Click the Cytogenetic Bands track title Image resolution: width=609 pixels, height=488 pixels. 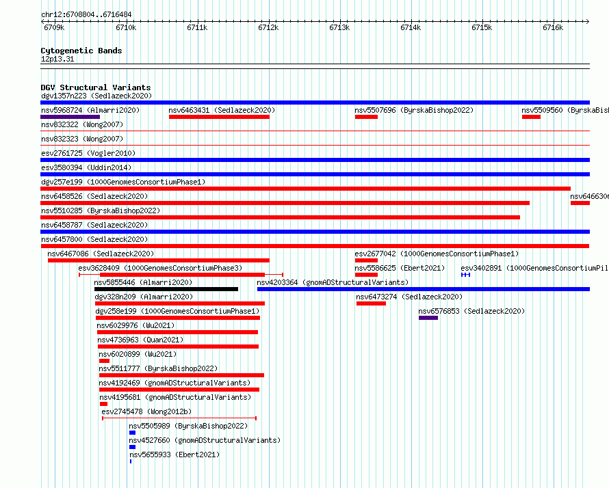pyautogui.click(x=81, y=51)
